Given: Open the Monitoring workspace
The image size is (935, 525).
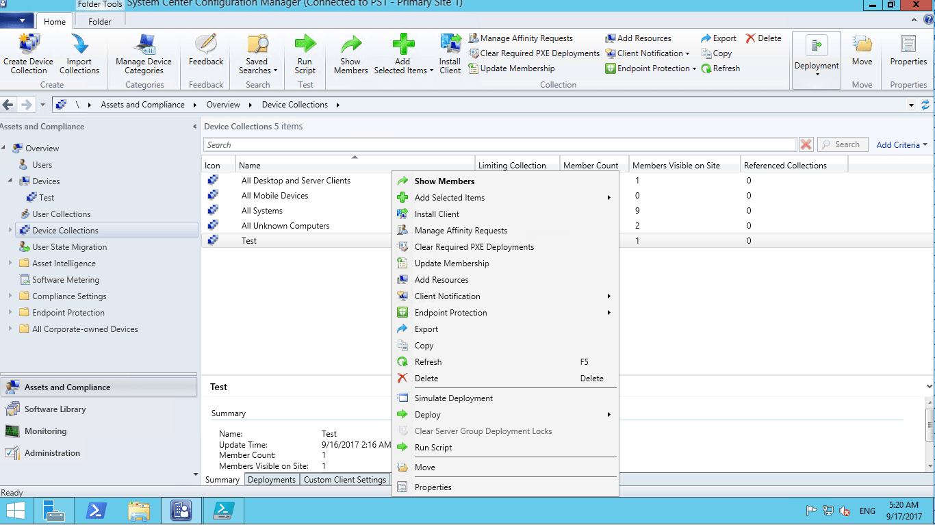Looking at the screenshot, I should [x=99, y=431].
